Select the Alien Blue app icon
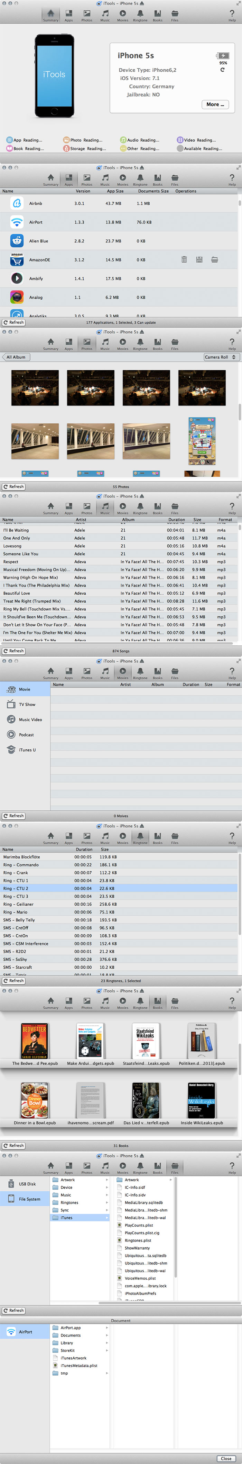Screen dimensions: 242x1464 (17, 240)
